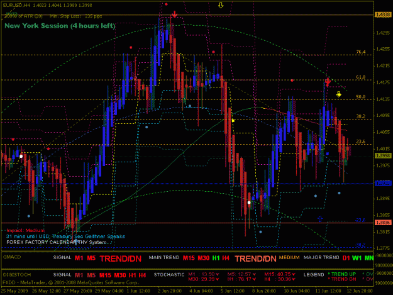The height and width of the screenshot is (295, 393).
Task: Click the 'M5: 12.57' stochastic value
Action: point(241,274)
